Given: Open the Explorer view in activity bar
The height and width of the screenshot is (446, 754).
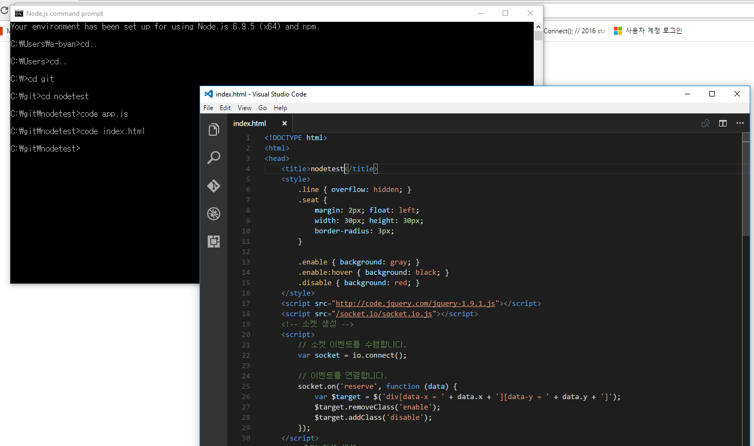Looking at the screenshot, I should pyautogui.click(x=214, y=130).
